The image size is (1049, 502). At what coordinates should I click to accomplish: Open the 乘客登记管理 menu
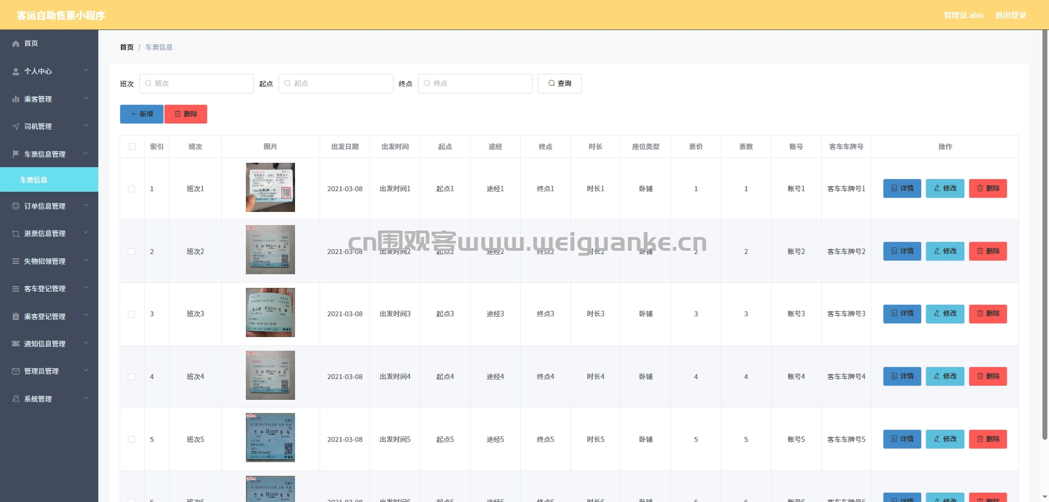(x=49, y=316)
